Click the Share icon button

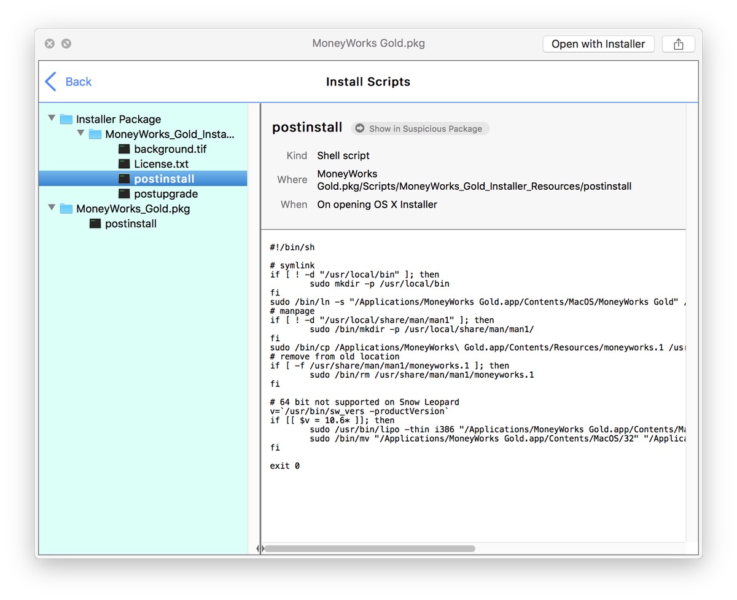(x=678, y=44)
